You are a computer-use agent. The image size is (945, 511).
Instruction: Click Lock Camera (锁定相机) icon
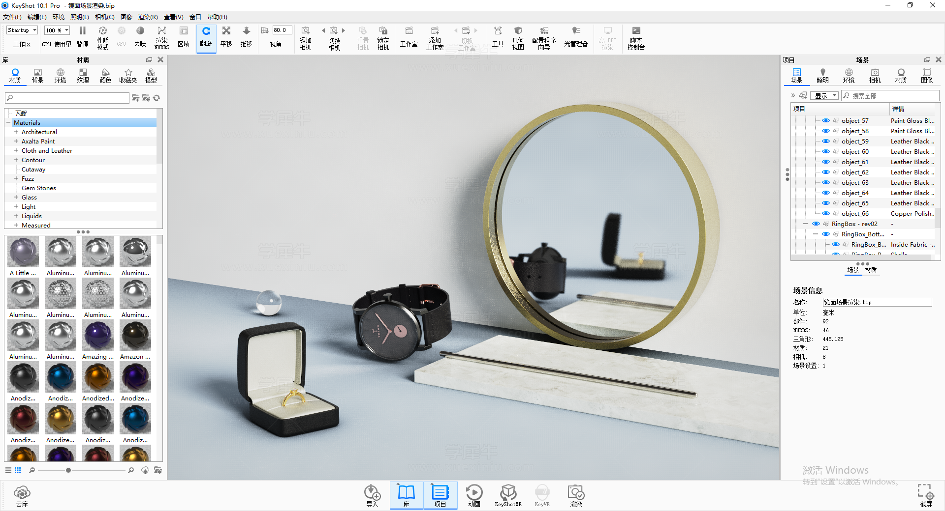(383, 37)
